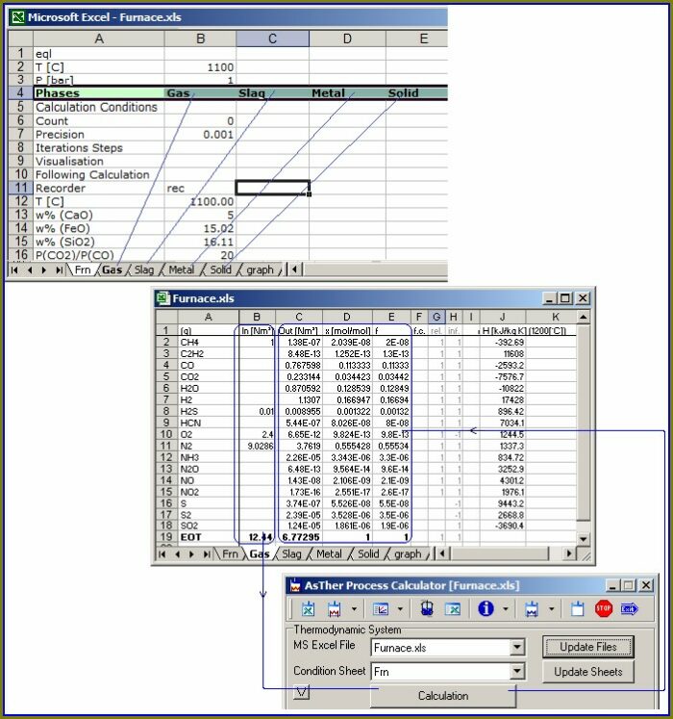Open dropdown arrow beside the Info icon

click(506, 609)
